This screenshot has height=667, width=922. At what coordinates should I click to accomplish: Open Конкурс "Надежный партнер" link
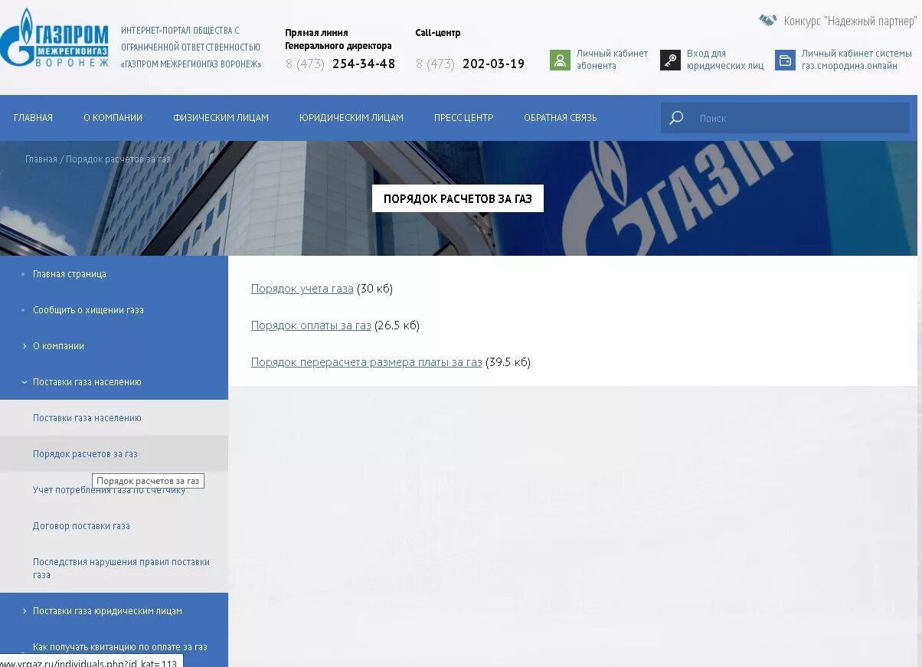pos(849,21)
